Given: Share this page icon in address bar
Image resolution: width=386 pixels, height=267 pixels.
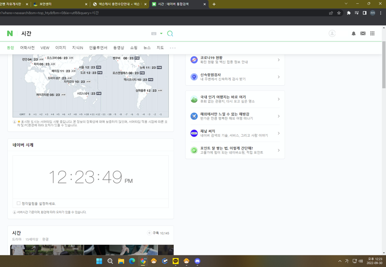Looking at the screenshot, I should point(331,13).
